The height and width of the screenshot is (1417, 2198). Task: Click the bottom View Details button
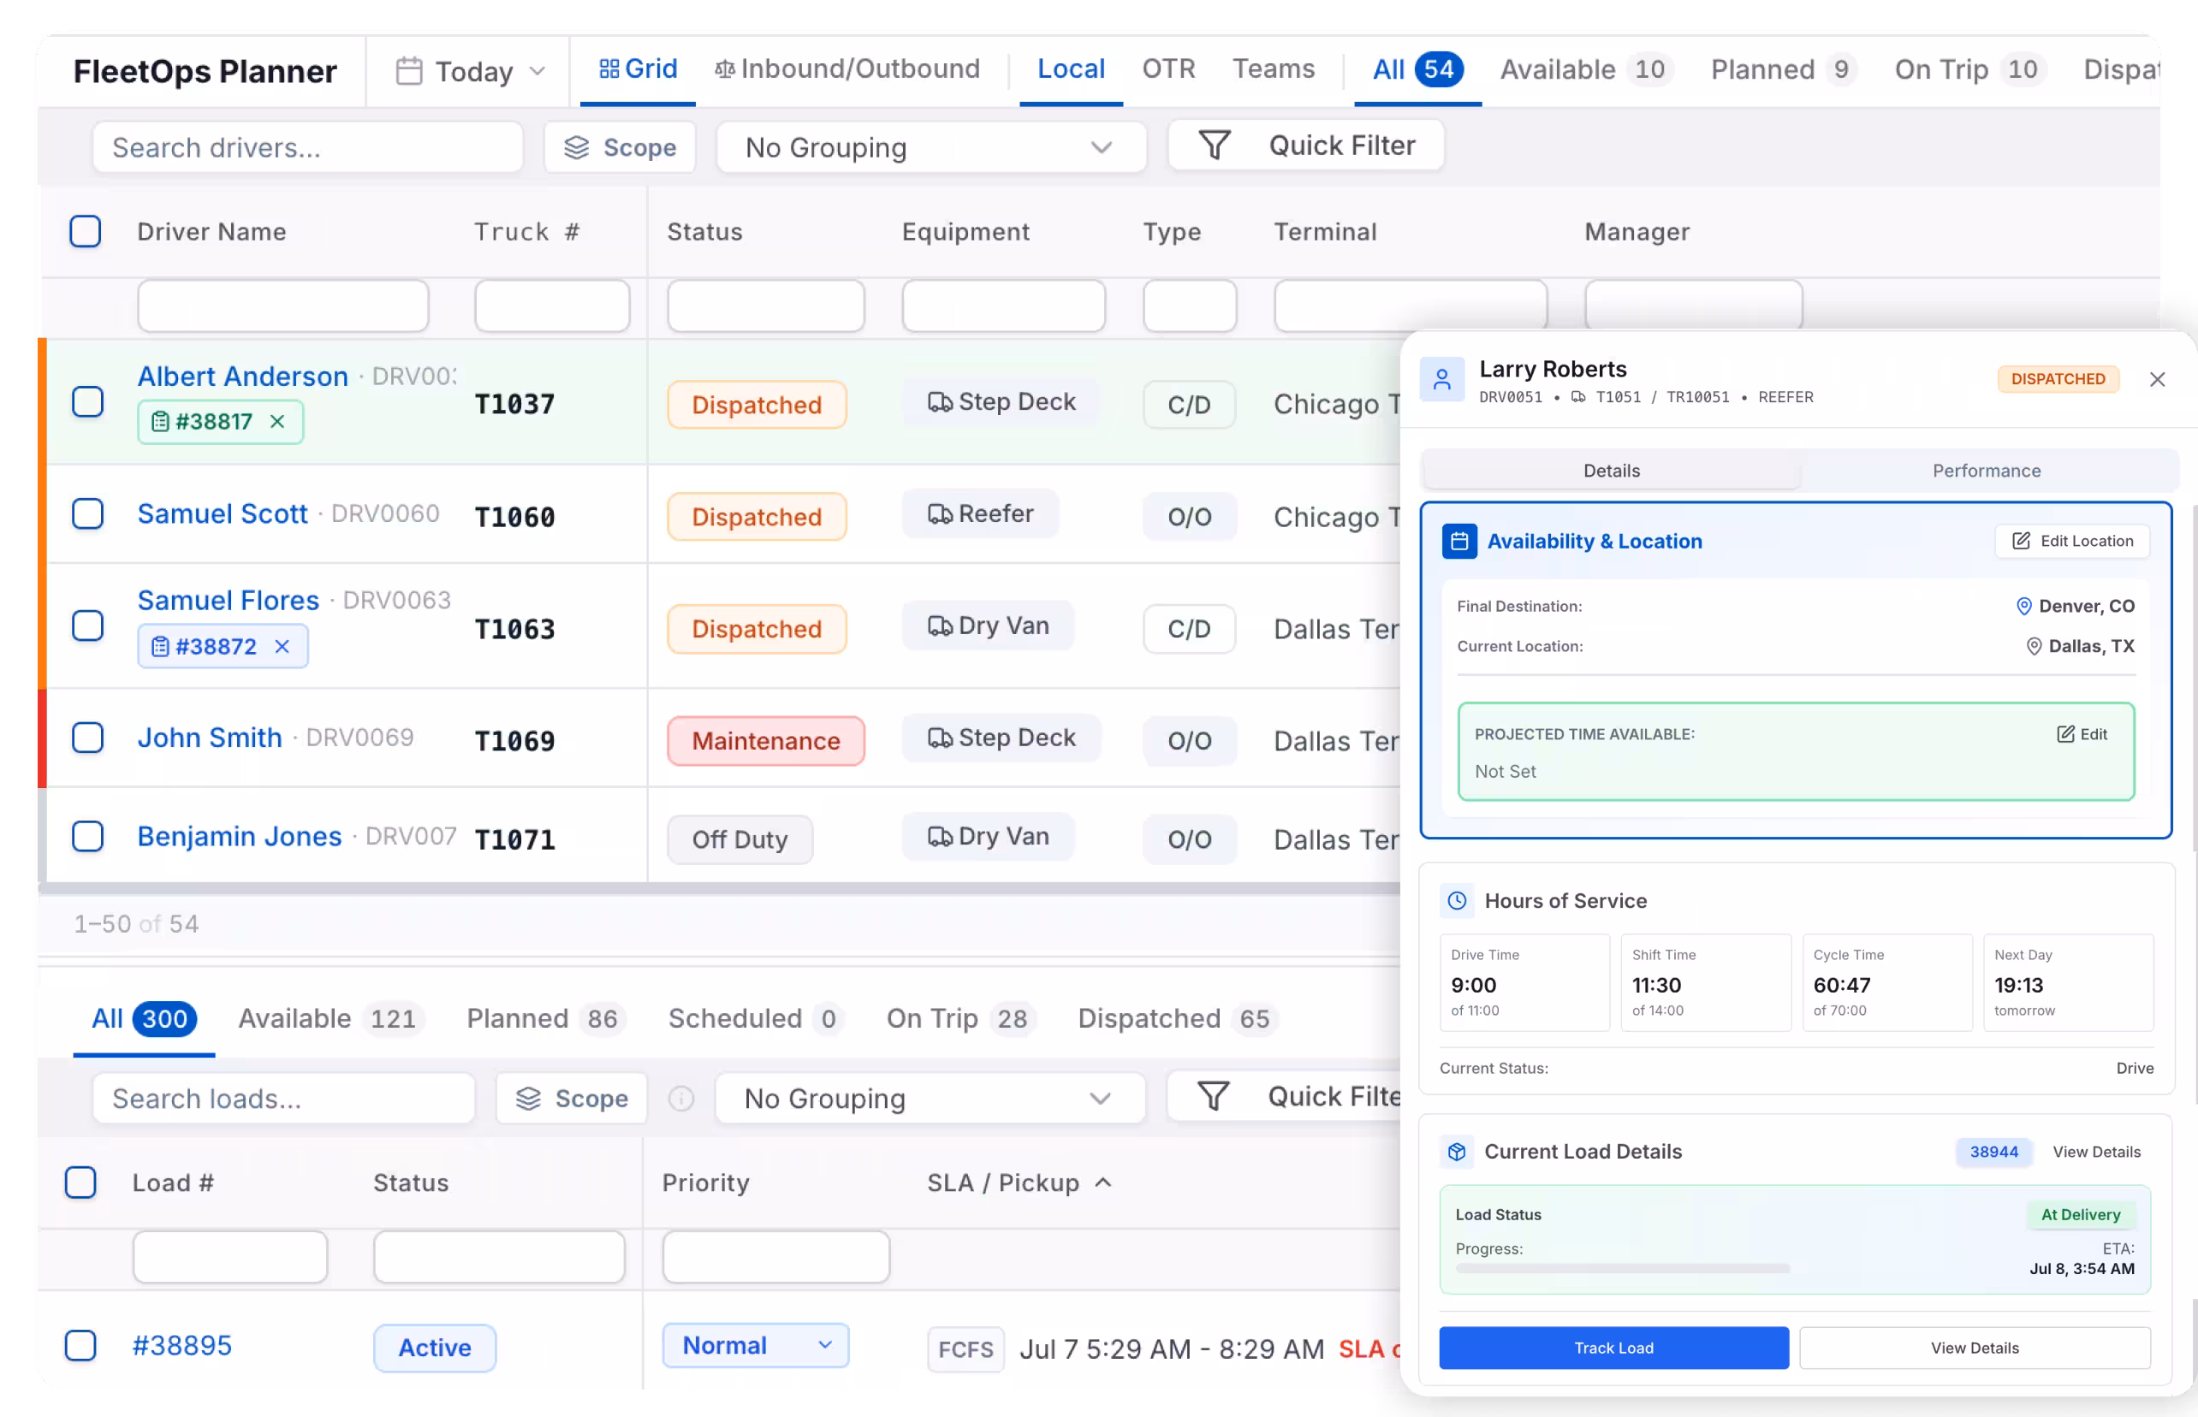click(1975, 1348)
